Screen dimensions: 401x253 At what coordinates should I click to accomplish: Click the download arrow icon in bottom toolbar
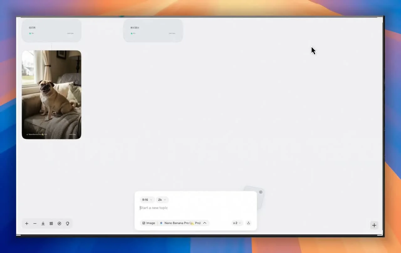(x=43, y=224)
